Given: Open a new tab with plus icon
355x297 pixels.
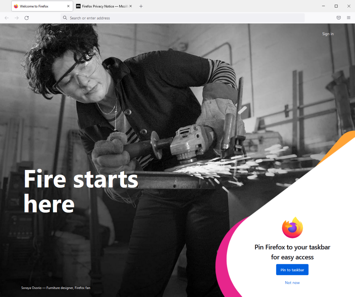Looking at the screenshot, I should click(x=141, y=6).
